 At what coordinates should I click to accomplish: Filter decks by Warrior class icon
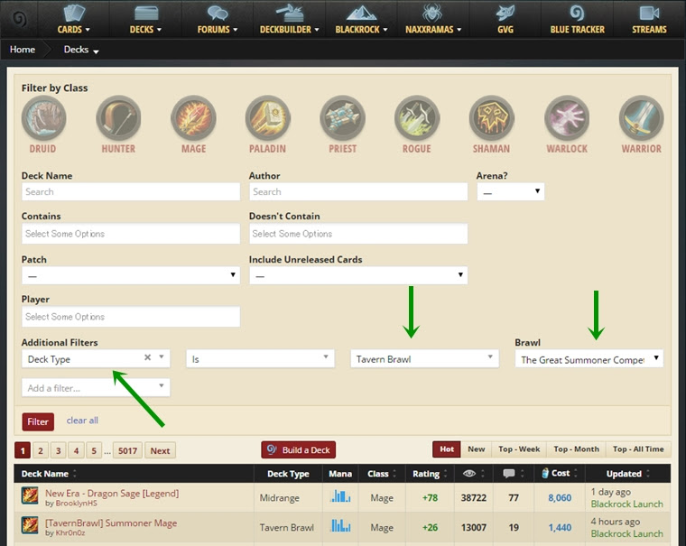point(642,118)
